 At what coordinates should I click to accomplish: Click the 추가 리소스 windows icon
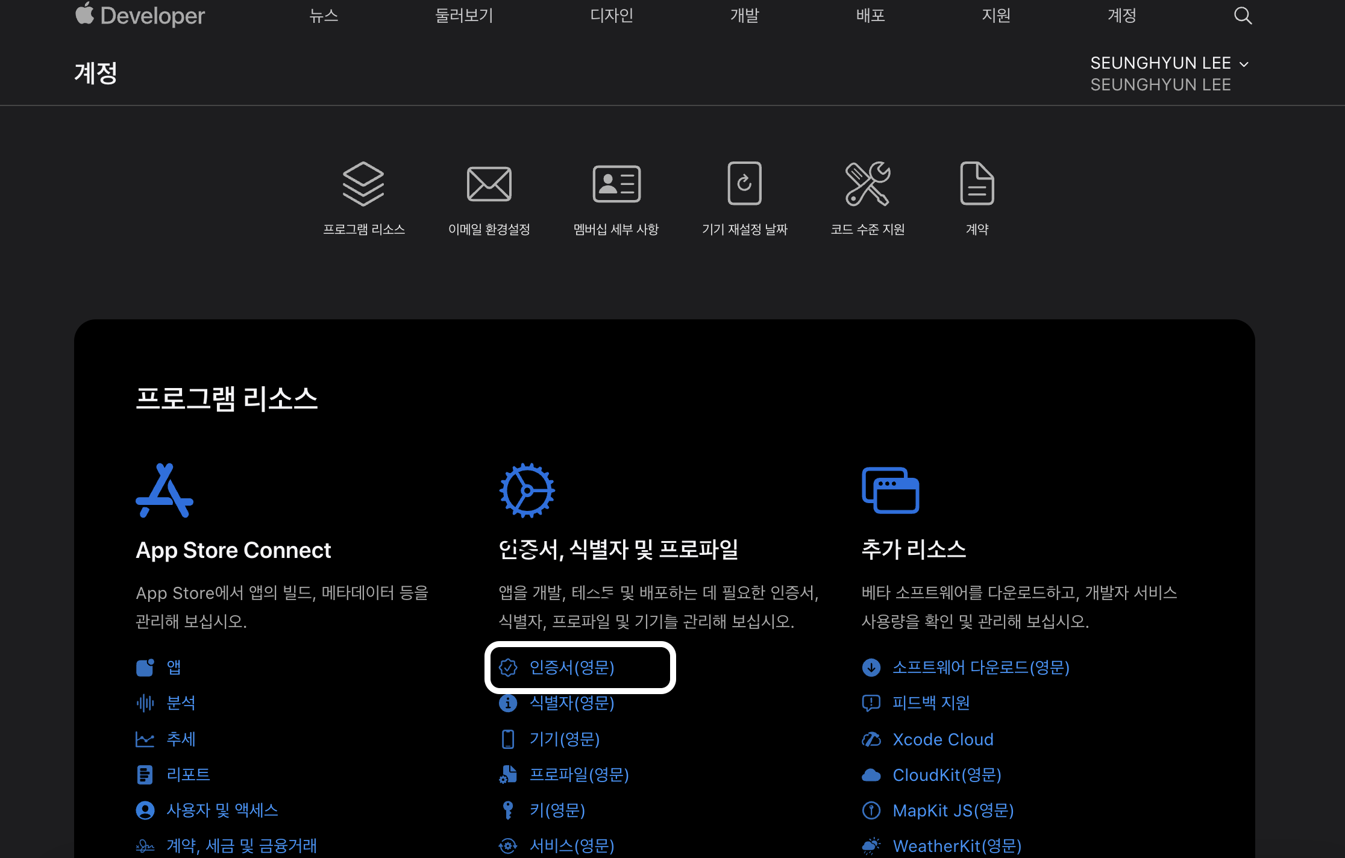[x=890, y=490]
